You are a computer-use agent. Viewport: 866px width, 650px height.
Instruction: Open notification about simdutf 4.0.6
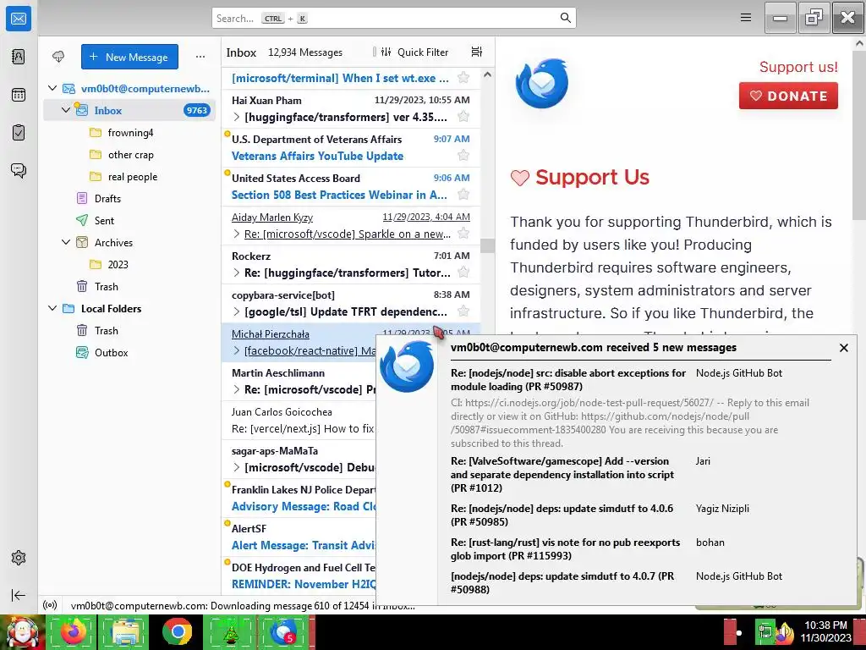click(x=562, y=515)
